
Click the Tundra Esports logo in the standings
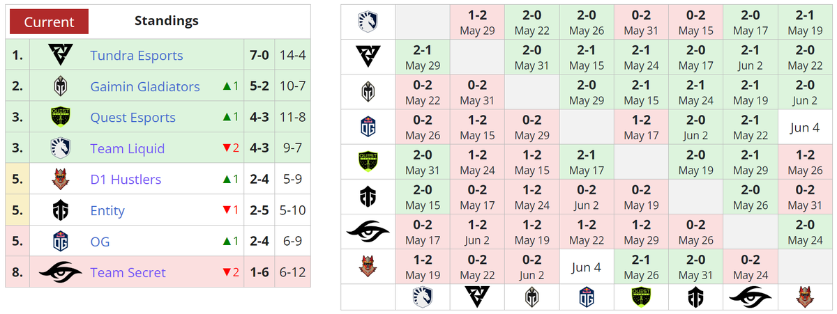pos(59,55)
